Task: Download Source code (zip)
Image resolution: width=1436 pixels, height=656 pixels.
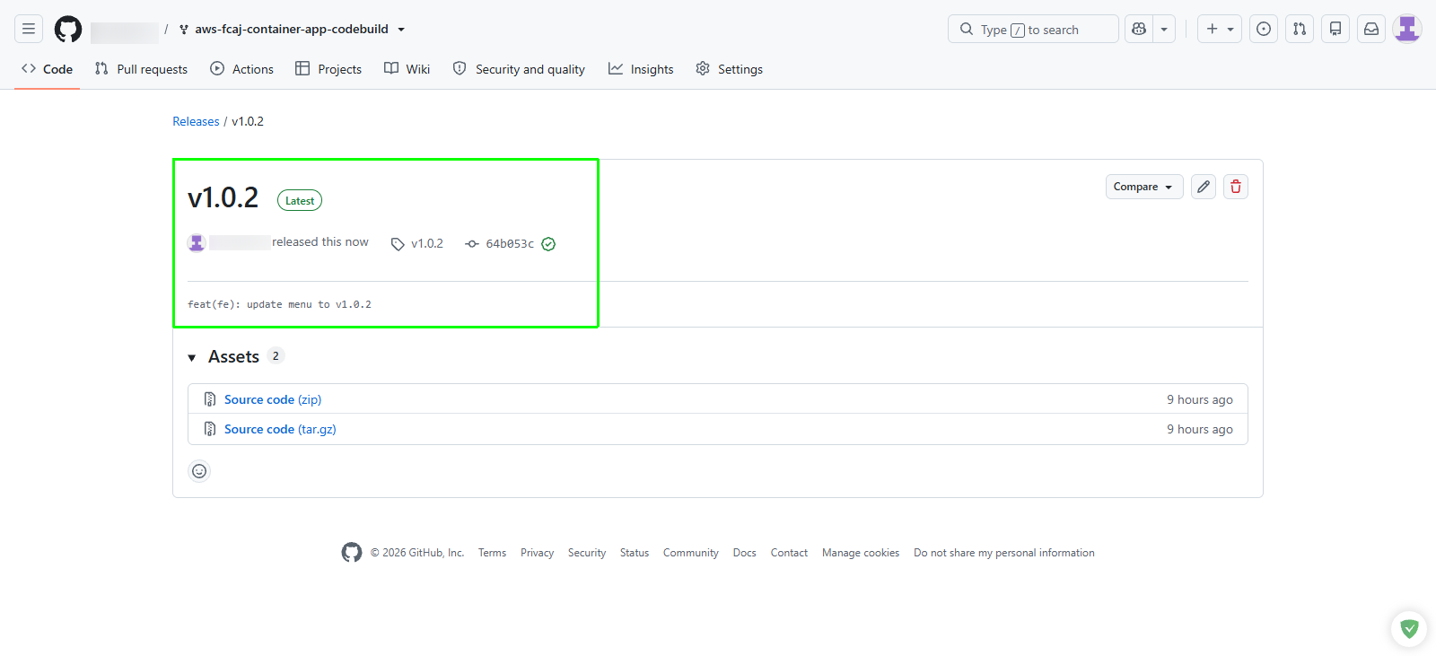Action: point(273,399)
